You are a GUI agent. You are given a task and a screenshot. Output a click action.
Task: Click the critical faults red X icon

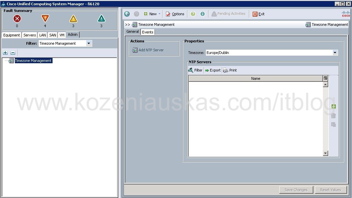click(17, 19)
